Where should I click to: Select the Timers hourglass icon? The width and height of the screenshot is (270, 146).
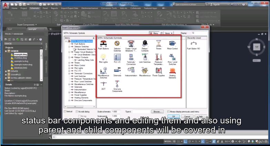(x=159, y=43)
